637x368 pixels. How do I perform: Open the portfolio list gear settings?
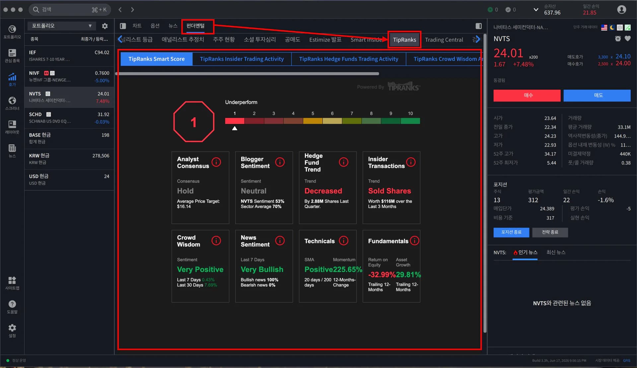[x=105, y=26]
